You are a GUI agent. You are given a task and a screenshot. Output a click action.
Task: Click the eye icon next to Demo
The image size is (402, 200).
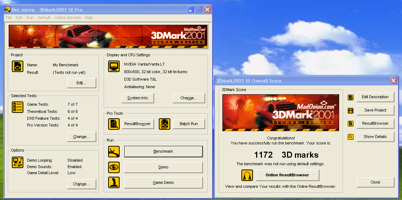114,167
